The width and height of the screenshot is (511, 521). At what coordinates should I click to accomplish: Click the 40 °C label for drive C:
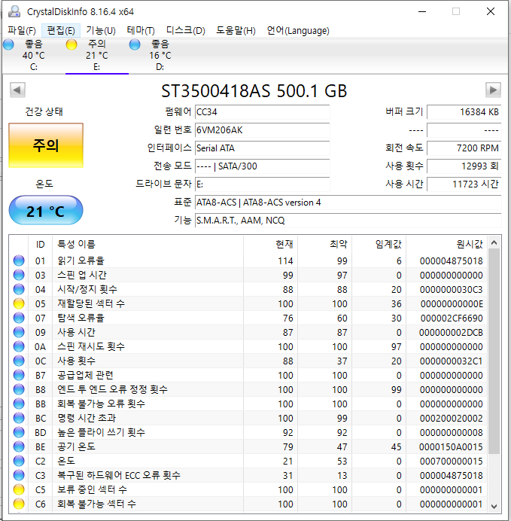click(34, 56)
